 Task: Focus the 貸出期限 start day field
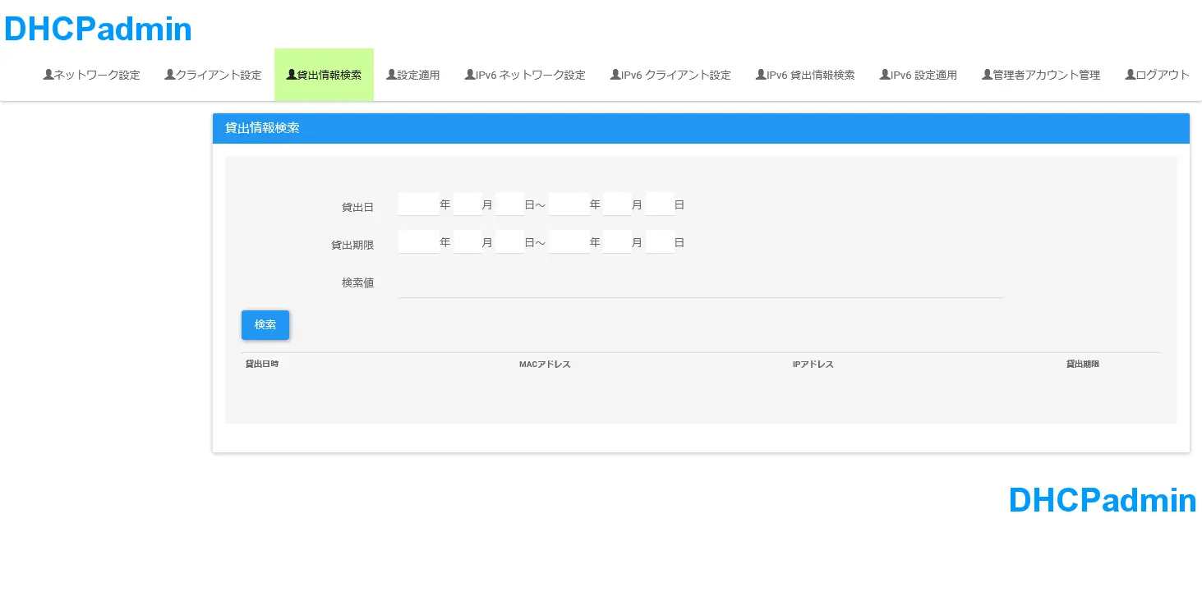[509, 241]
